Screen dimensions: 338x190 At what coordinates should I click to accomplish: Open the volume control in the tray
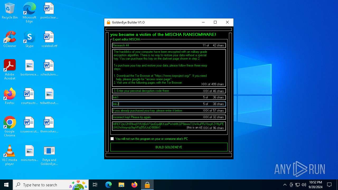coord(304,185)
